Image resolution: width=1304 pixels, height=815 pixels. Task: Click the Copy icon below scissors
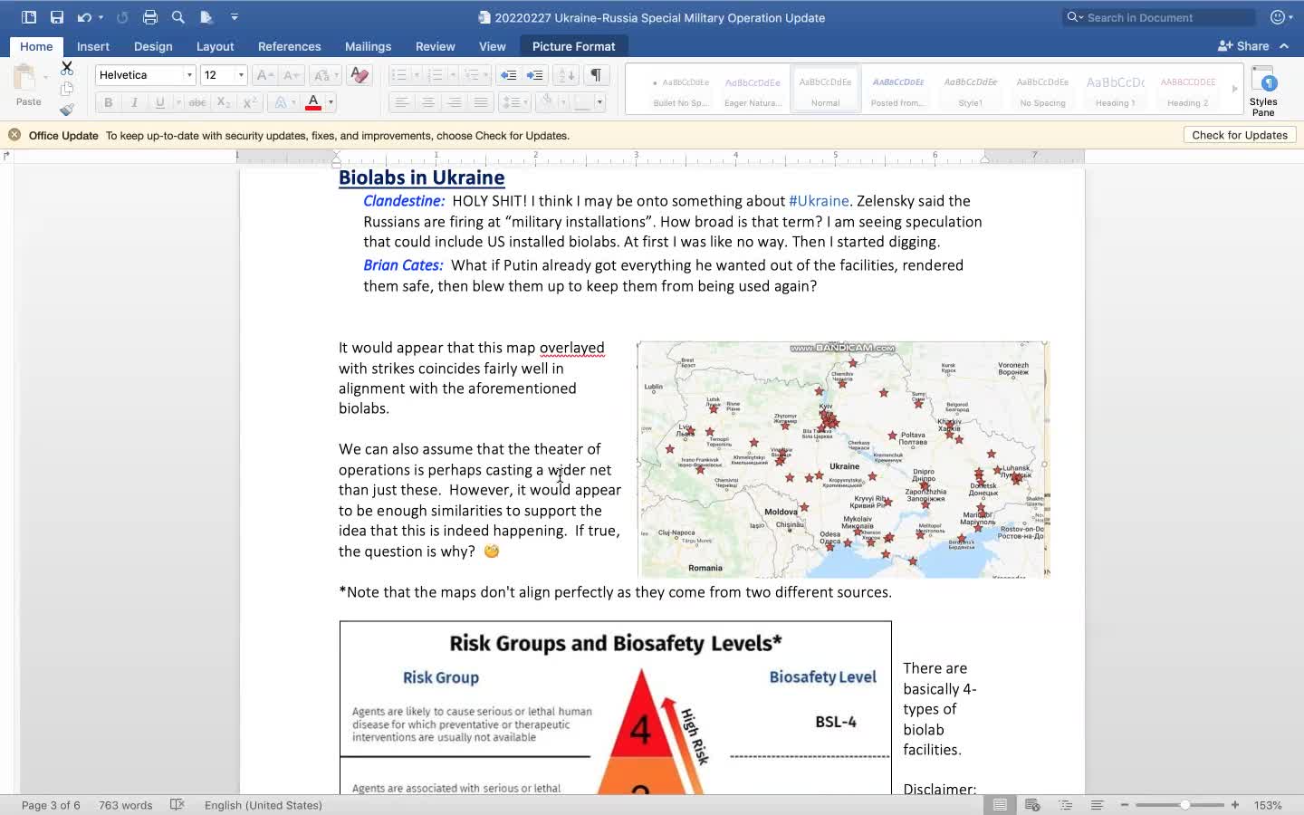67,89
